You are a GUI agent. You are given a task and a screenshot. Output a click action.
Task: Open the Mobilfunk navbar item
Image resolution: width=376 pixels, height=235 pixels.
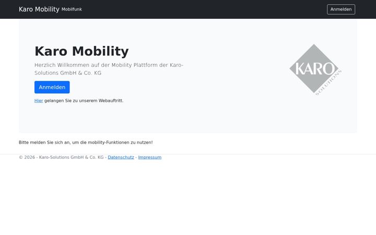point(72,9)
